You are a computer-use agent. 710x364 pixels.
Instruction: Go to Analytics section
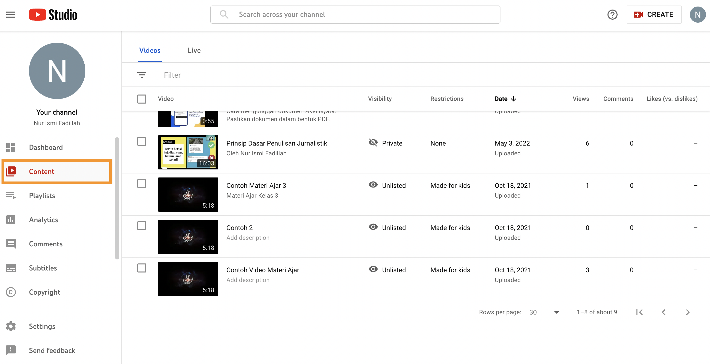tap(44, 220)
